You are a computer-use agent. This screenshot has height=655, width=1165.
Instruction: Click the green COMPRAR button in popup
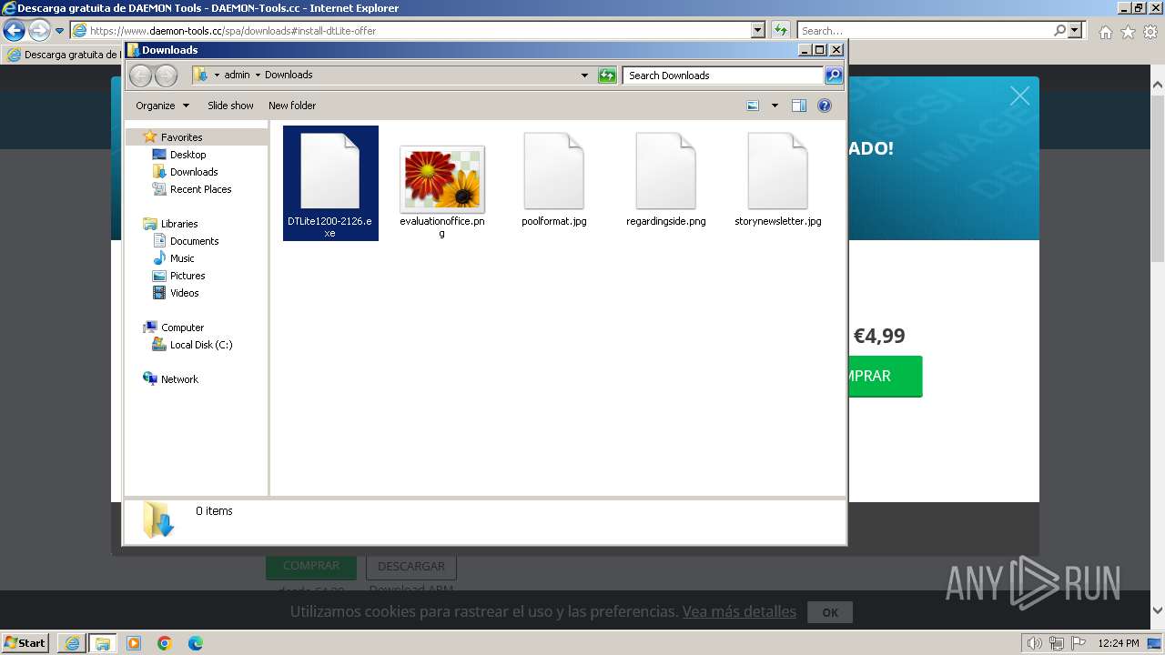pyautogui.click(x=885, y=376)
